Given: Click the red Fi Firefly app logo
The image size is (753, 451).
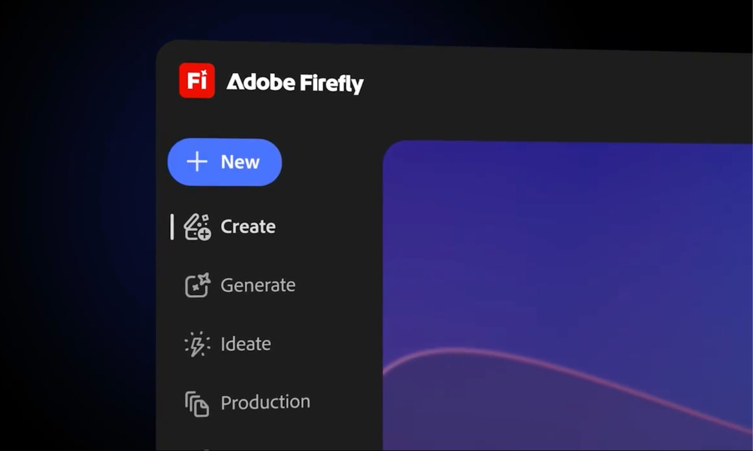Looking at the screenshot, I should pos(197,81).
